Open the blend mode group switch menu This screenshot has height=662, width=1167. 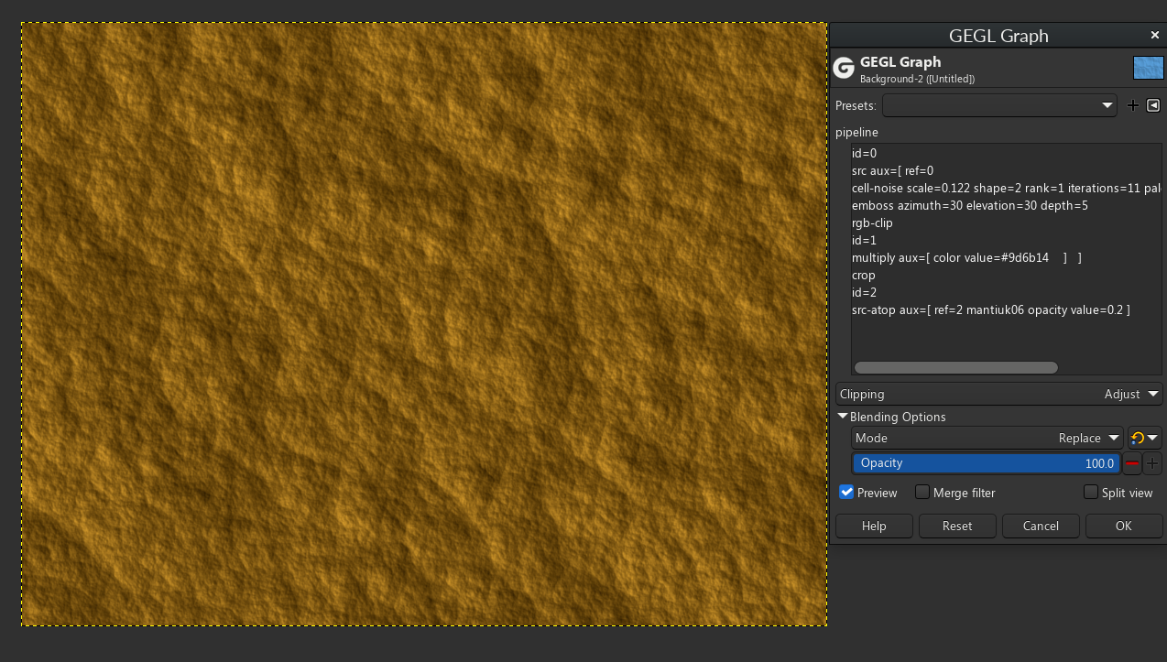[1145, 438]
